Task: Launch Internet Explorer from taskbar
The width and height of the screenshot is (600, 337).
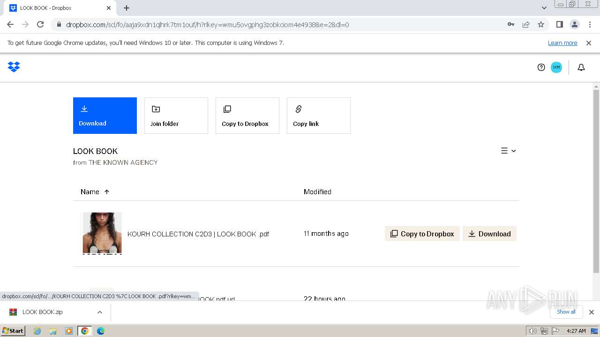Action: tap(37, 331)
